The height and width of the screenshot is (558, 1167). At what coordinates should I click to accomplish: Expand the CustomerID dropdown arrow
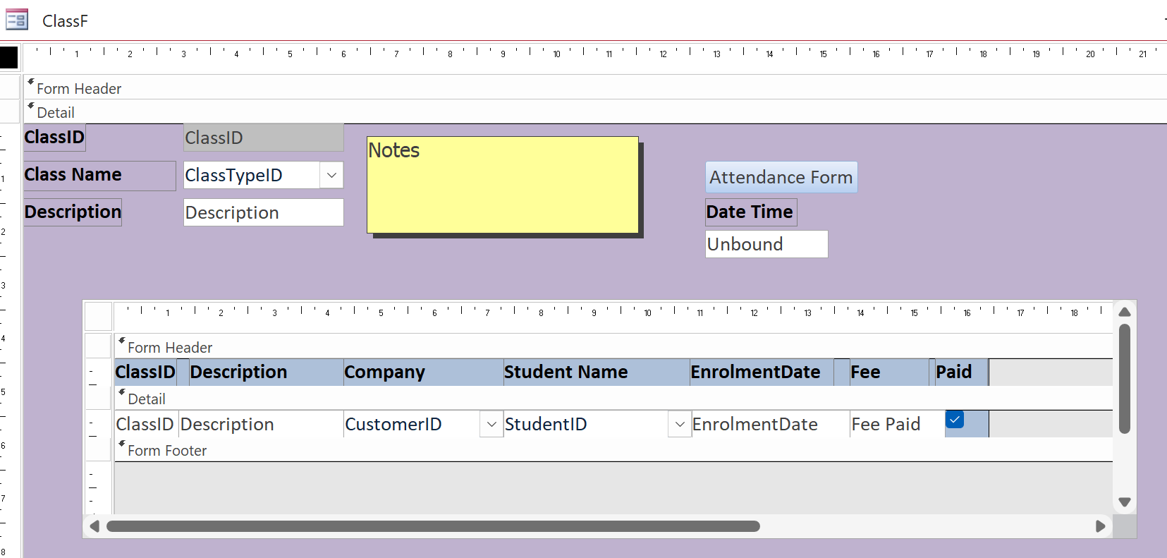[x=491, y=425]
